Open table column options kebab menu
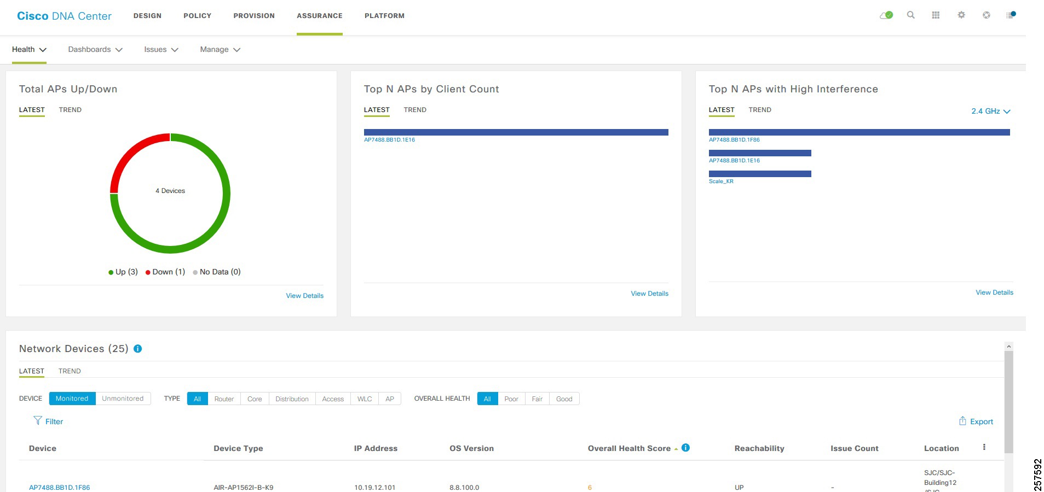1044x492 pixels. 984,447
